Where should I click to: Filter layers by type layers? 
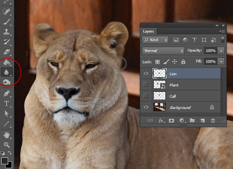(x=195, y=40)
